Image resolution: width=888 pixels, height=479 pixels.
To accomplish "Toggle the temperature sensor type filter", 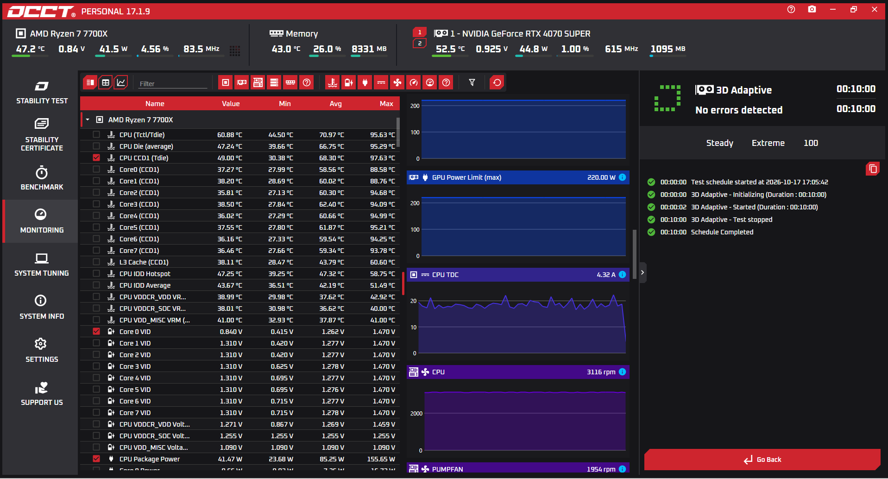I will [x=333, y=82].
